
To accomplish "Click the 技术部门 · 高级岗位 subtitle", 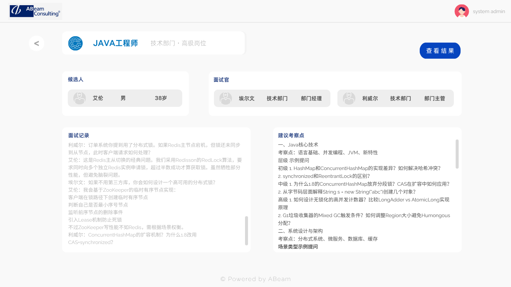I will [178, 43].
